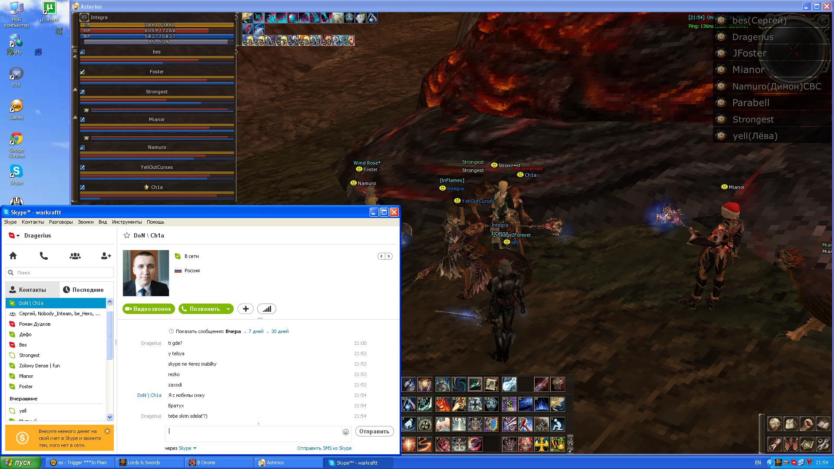Show messages from 7 дней
The width and height of the screenshot is (834, 469).
coord(256,331)
